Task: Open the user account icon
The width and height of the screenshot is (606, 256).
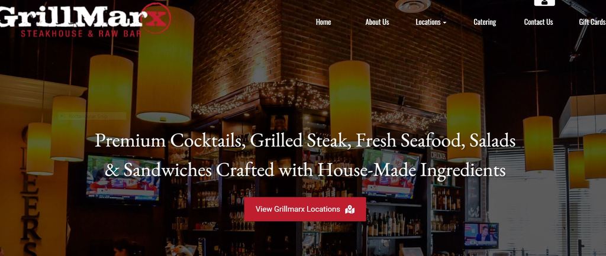Action: [x=544, y=2]
